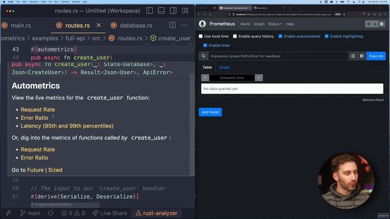Click breadcrumb 'full-api' folder
This screenshot has width=390, height=219.
(x=75, y=38)
